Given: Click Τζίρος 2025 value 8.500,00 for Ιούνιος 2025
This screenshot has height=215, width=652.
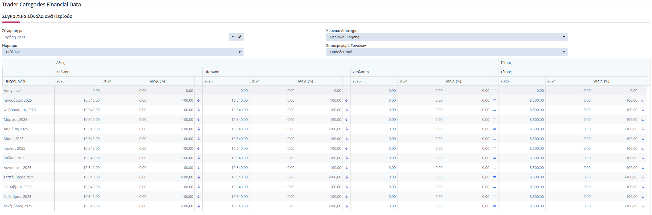Looking at the screenshot, I should click(x=537, y=148).
